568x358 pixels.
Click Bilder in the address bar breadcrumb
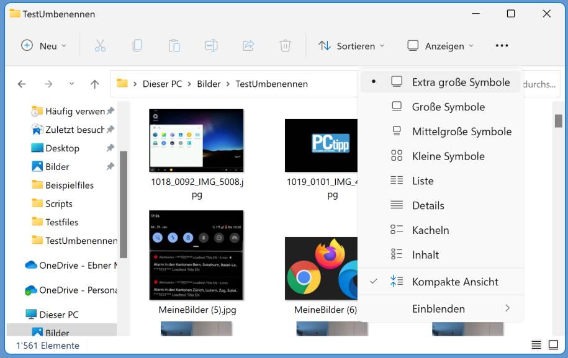209,84
